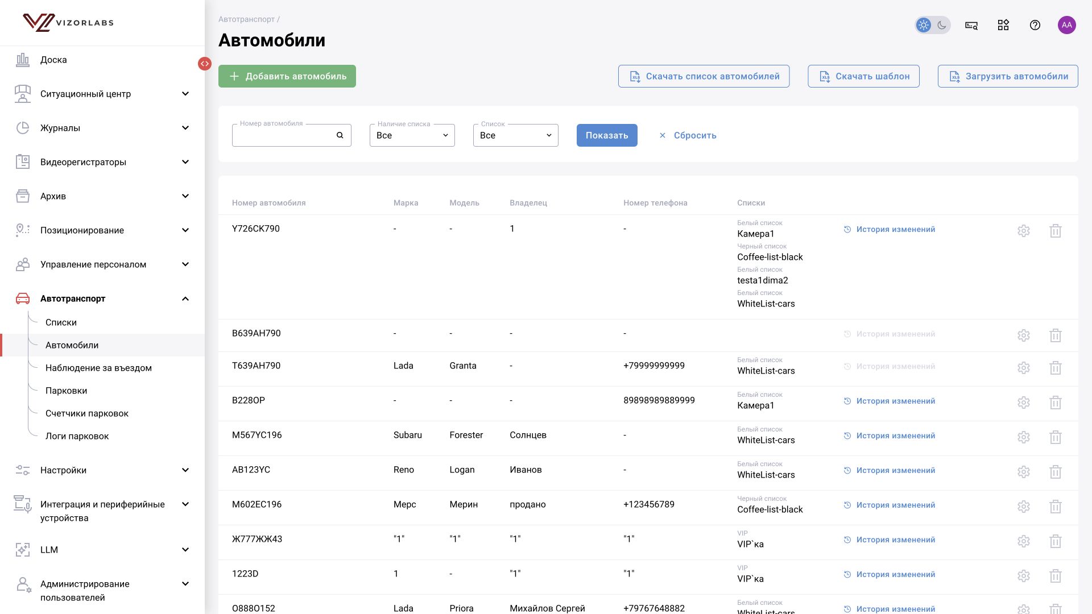Click the Автотранспорт breadcrumb
The height and width of the screenshot is (614, 1092).
[x=246, y=19]
